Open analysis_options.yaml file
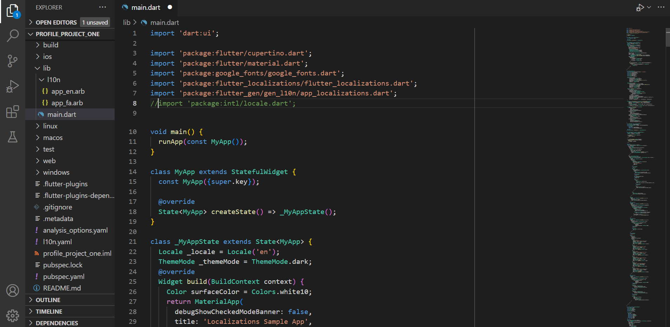 pos(70,230)
